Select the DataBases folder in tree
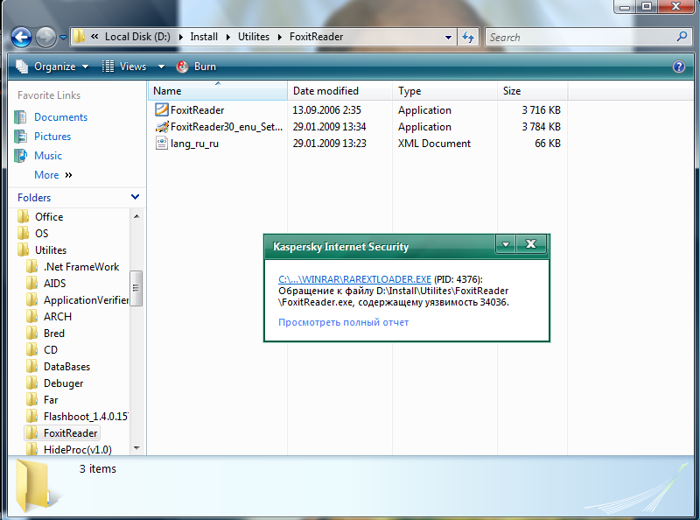700x520 pixels. tap(67, 367)
